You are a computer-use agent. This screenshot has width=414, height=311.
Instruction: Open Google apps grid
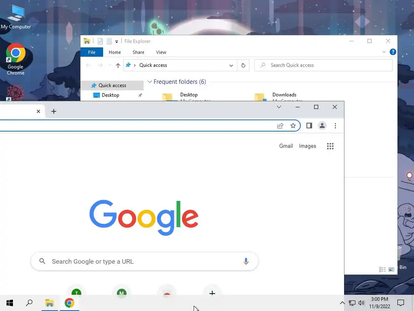(330, 146)
